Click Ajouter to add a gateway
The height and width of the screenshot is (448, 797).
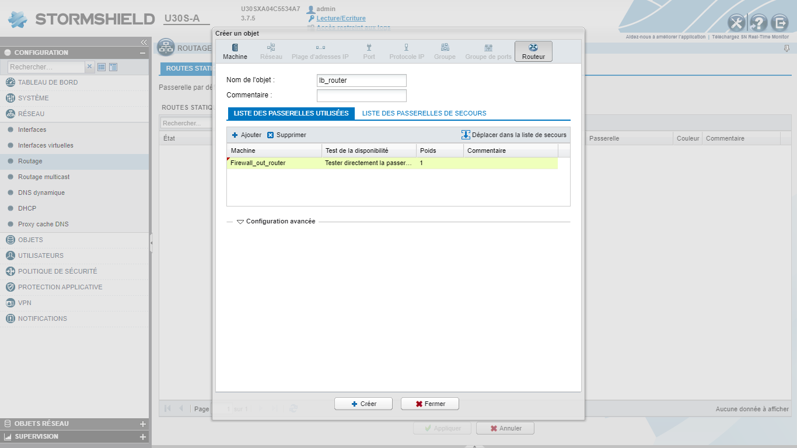pyautogui.click(x=247, y=135)
